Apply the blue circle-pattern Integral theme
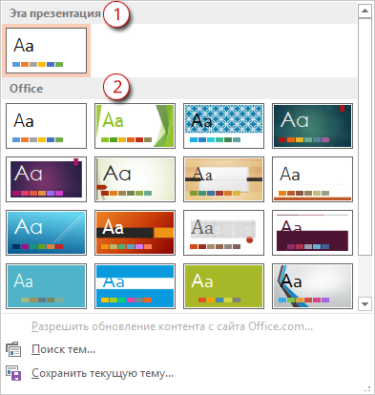The width and height of the screenshot is (375, 395). [x=223, y=126]
